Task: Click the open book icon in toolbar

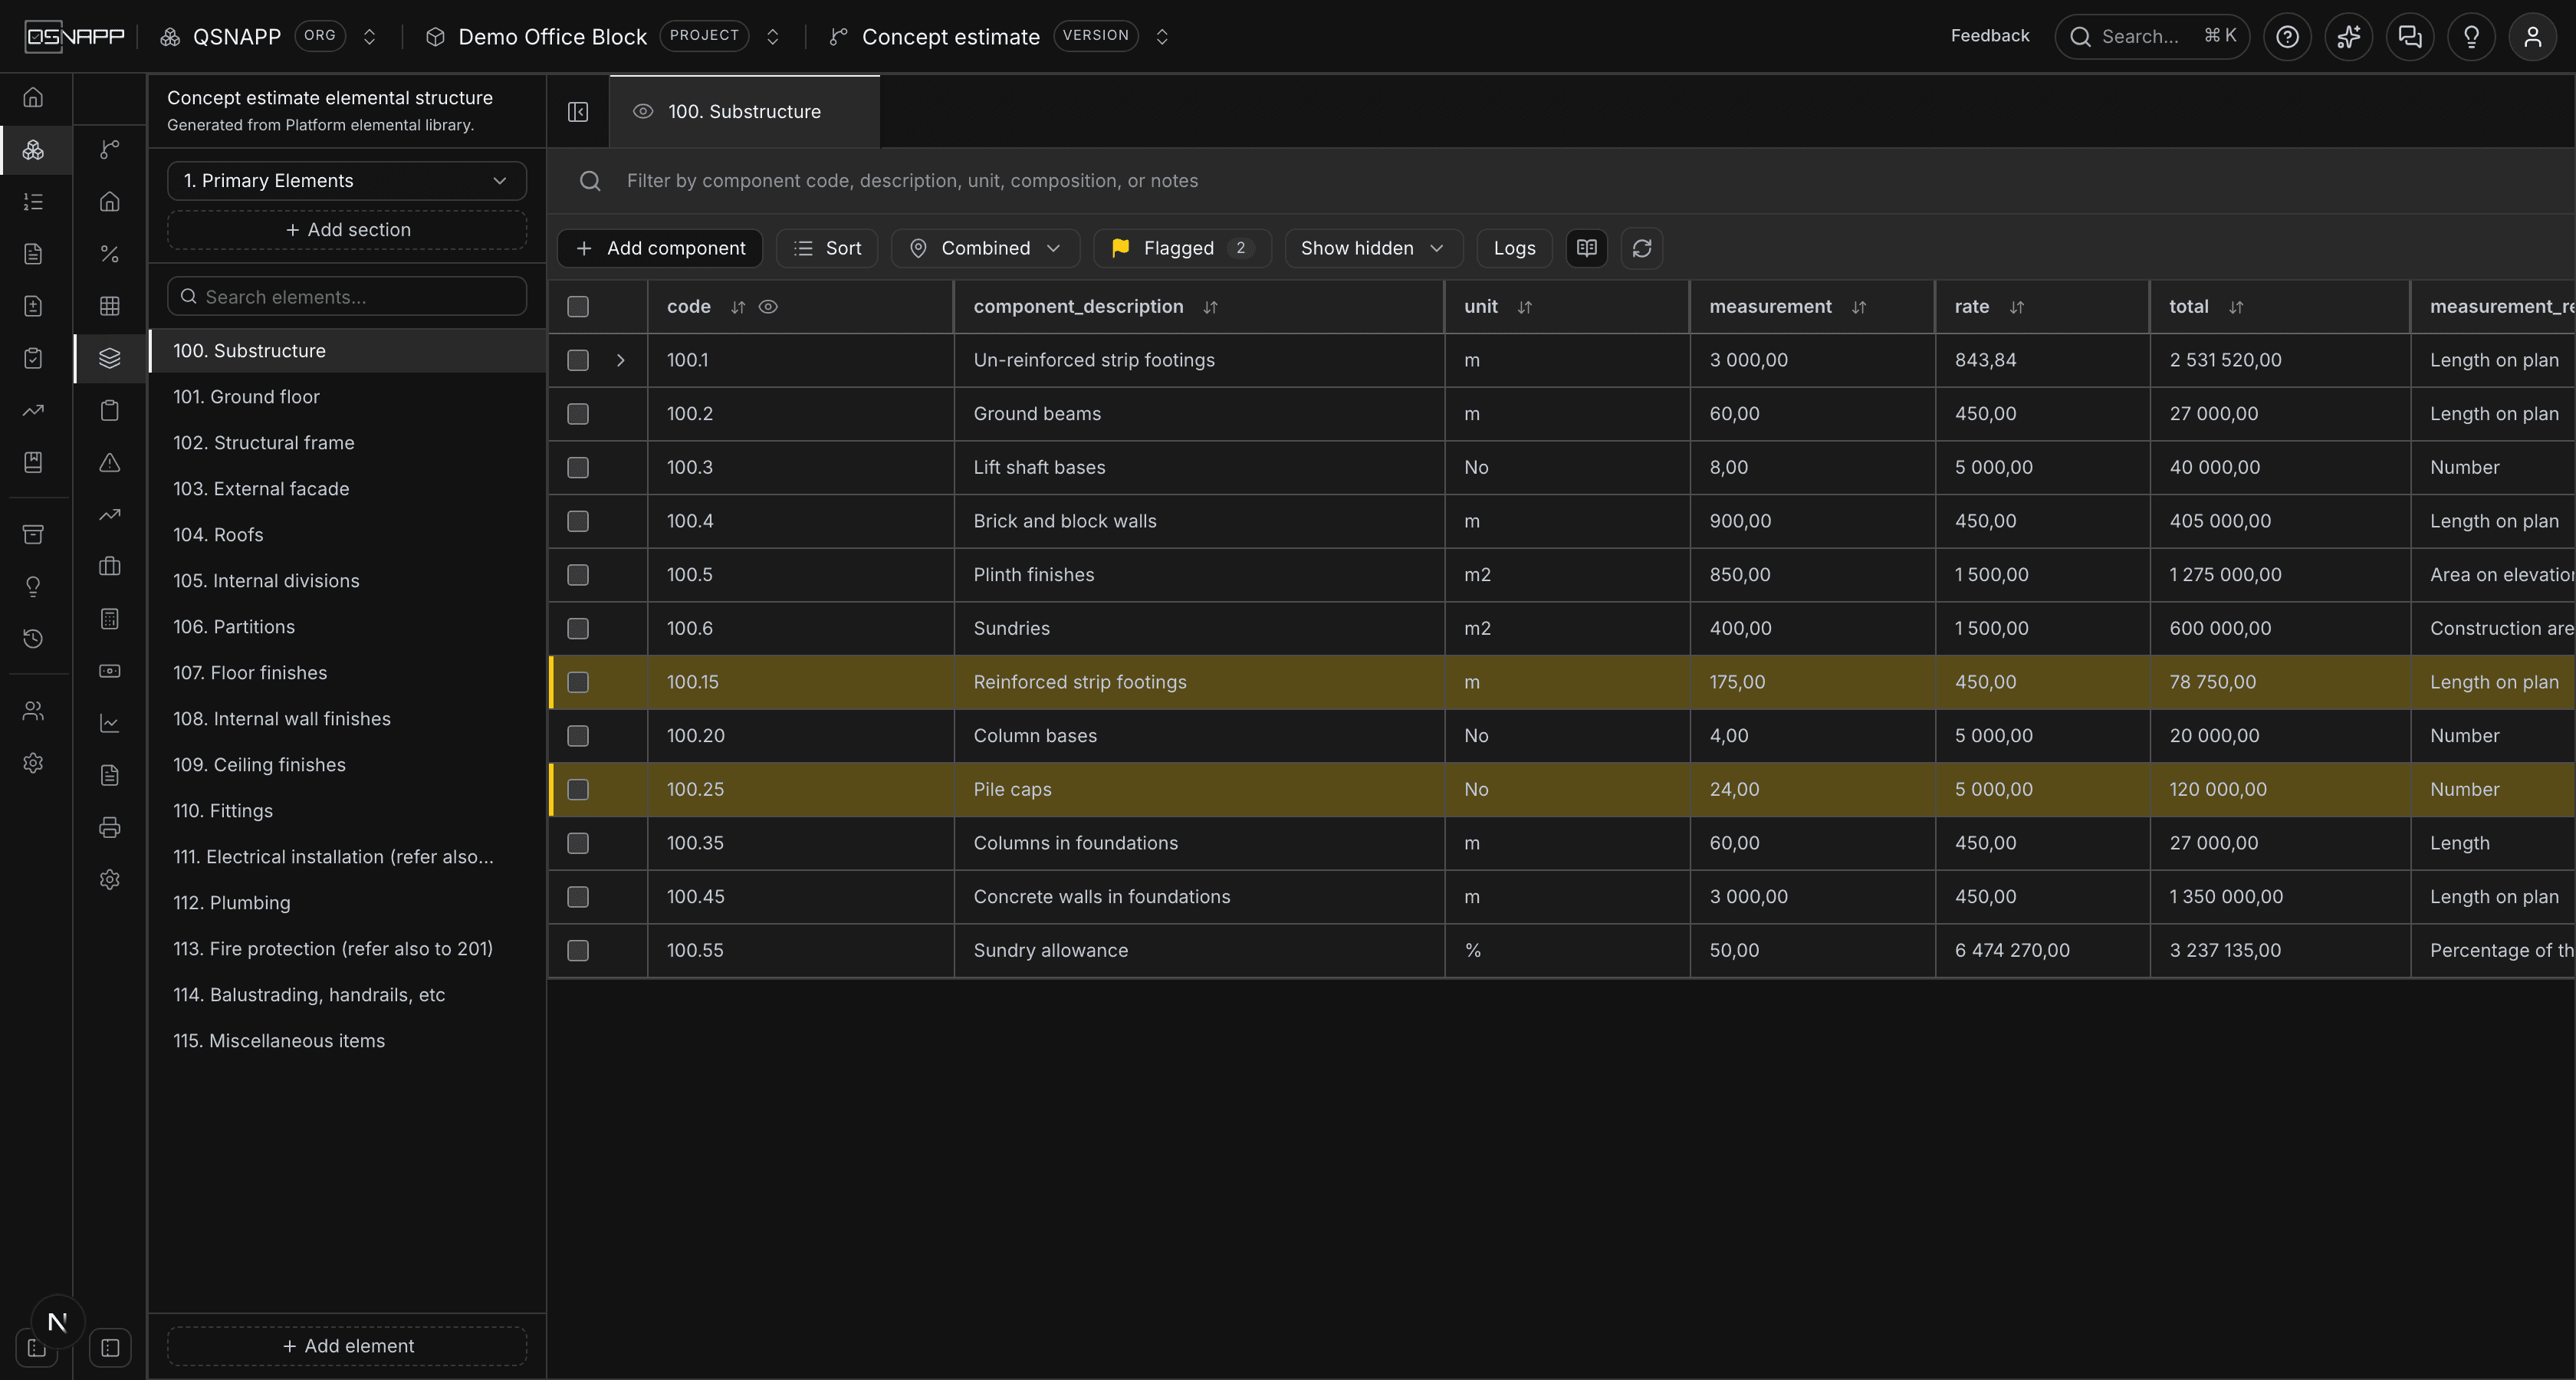Action: click(1586, 248)
